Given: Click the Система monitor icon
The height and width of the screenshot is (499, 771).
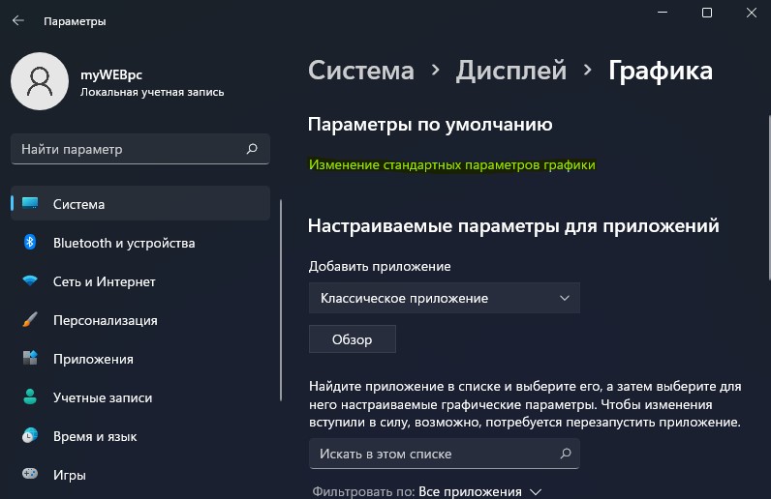Looking at the screenshot, I should click(x=30, y=203).
